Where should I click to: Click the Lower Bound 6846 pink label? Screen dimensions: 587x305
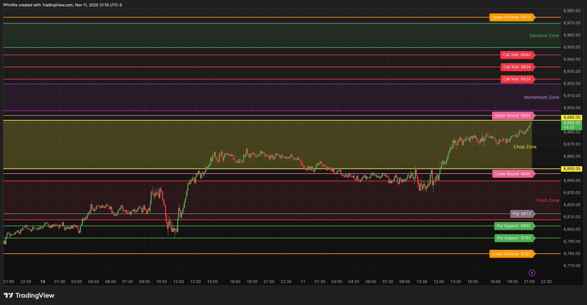(x=513, y=173)
